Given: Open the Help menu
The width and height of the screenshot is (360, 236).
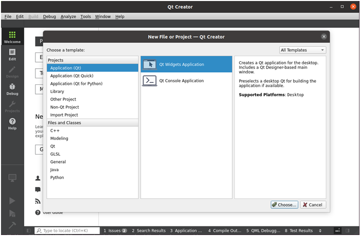Looking at the screenshot, I should point(120,17).
